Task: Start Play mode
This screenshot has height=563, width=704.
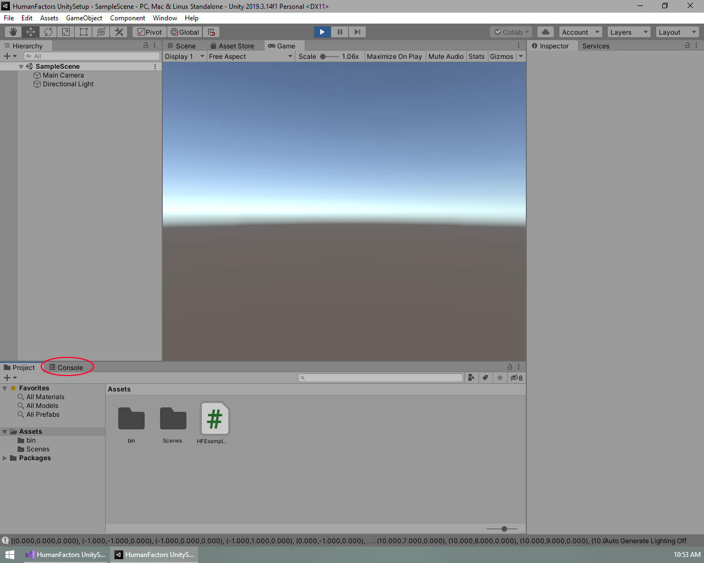Action: tap(322, 32)
